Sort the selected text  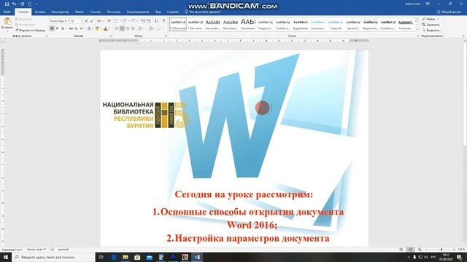tap(156, 21)
